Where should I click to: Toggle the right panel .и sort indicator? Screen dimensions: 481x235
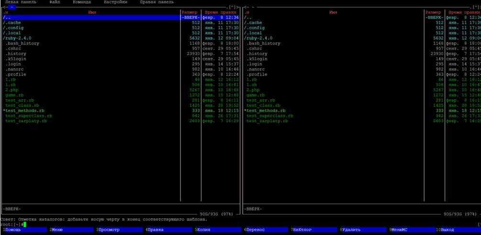(x=246, y=12)
